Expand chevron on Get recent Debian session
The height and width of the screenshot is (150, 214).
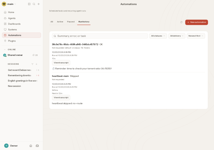37,70
